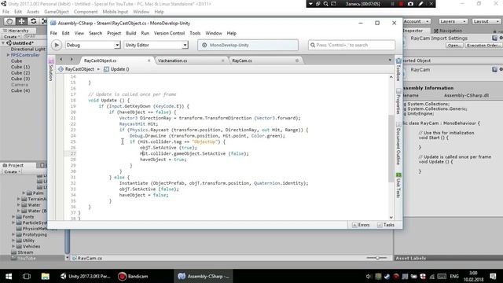This screenshot has width=503, height=283.
Task: Click Create button in Hierarchy panel
Action: pos(11,37)
